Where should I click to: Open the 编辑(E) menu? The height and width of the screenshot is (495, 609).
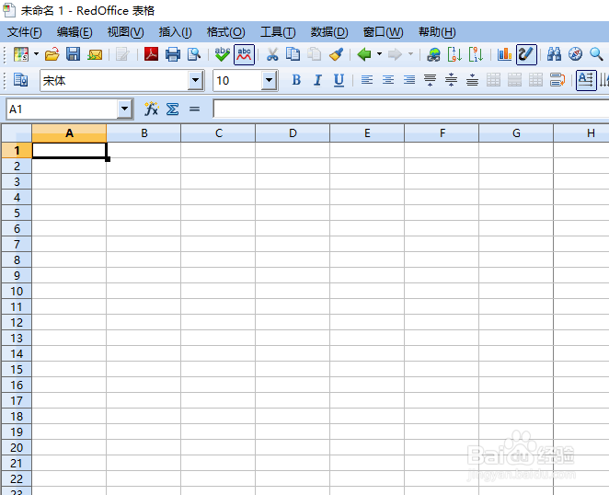click(x=75, y=32)
